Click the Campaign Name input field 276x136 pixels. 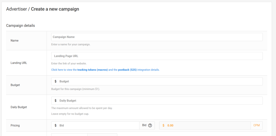157,37
